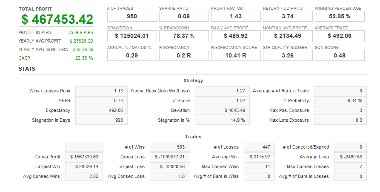
Task: Click the STATS section heading
Action: click(27, 69)
